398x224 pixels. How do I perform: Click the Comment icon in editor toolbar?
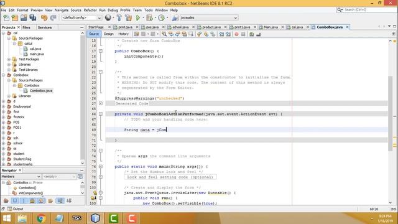[251, 34]
